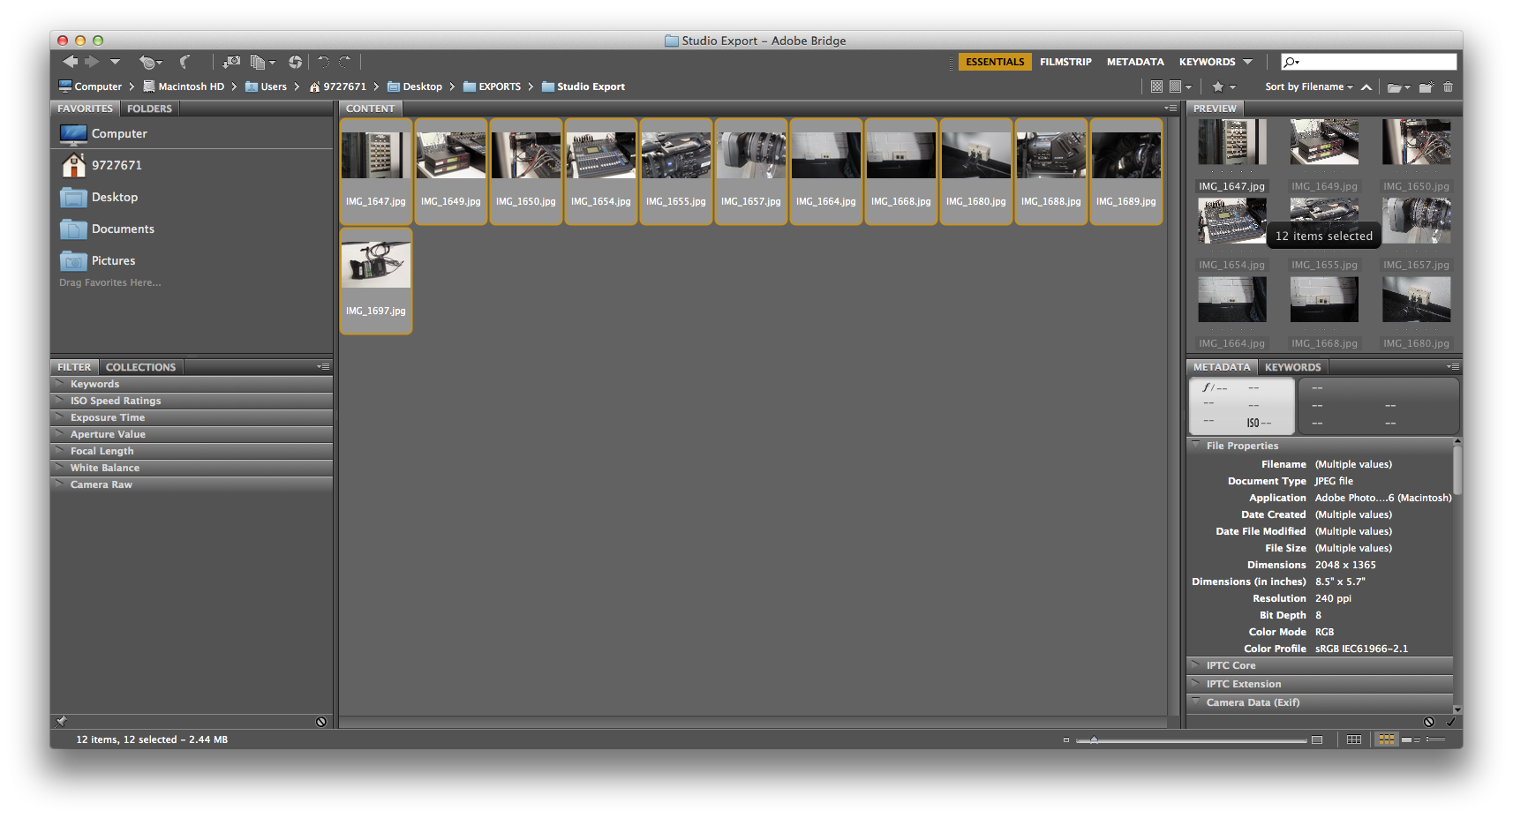Viewport: 1513px width, 818px height.
Task: Expand Focal Length filter
Action: [x=192, y=451]
